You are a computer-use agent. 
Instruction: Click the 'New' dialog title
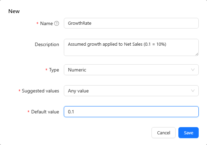(x=14, y=11)
